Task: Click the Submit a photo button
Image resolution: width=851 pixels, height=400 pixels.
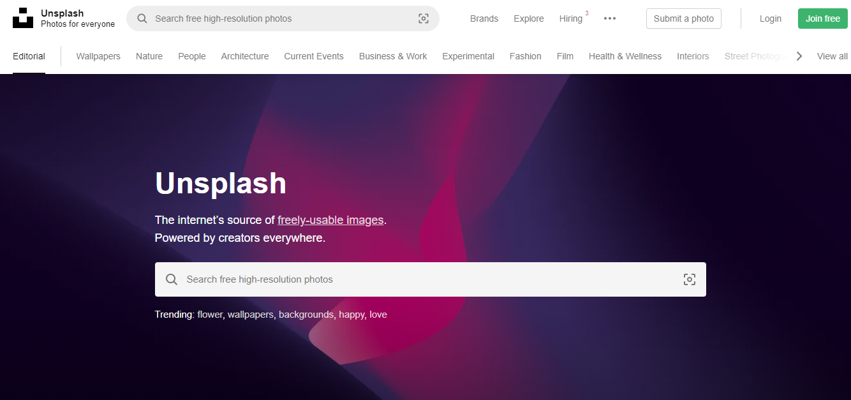Action: pyautogui.click(x=684, y=19)
